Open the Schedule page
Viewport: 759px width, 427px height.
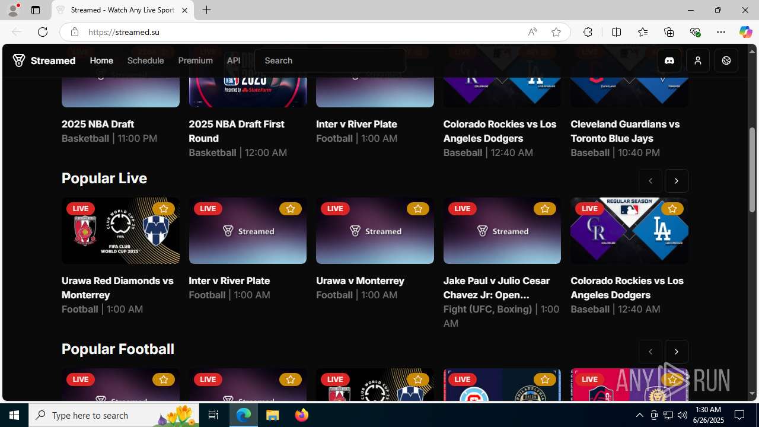(x=145, y=60)
